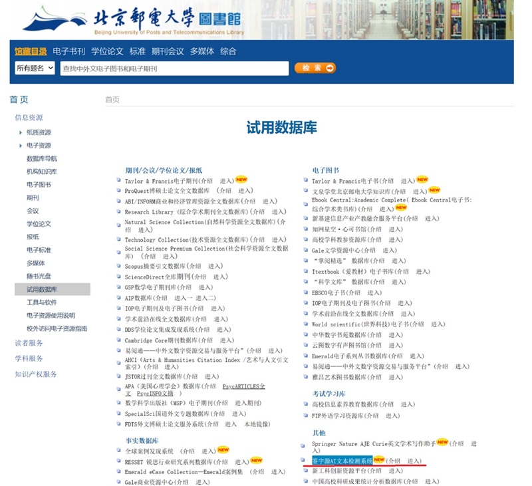Switch to the 电子书刊 search tab
This screenshot has width=532, height=486.
click(x=69, y=51)
